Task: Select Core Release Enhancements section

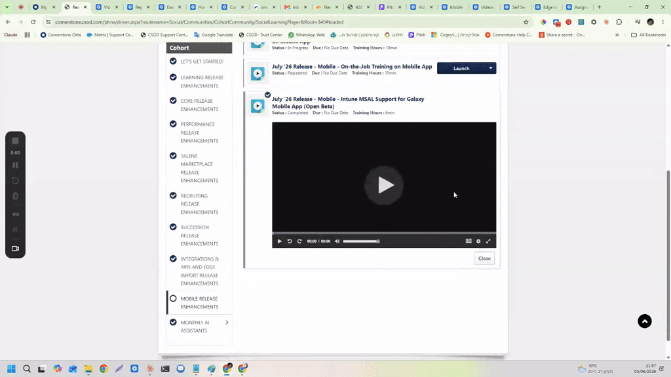Action: tap(199, 105)
